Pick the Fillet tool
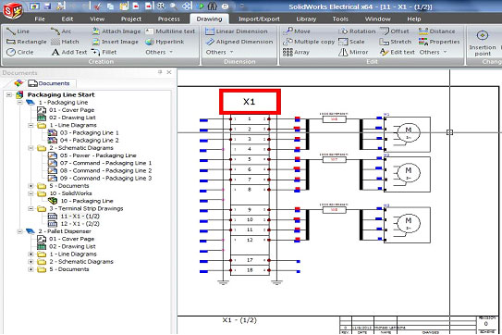 [104, 52]
